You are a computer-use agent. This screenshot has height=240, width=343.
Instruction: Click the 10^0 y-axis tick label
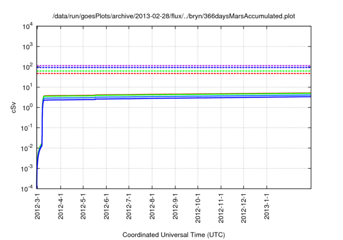27,108
